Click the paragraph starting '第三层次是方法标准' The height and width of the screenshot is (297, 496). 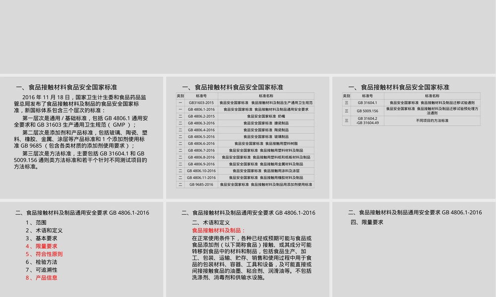81,160
